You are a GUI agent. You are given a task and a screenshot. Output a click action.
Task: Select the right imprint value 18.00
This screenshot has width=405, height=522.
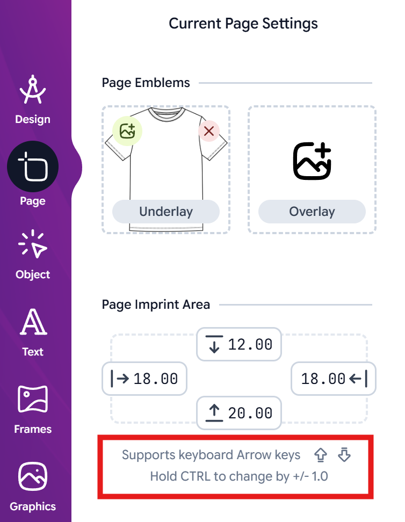tap(333, 379)
